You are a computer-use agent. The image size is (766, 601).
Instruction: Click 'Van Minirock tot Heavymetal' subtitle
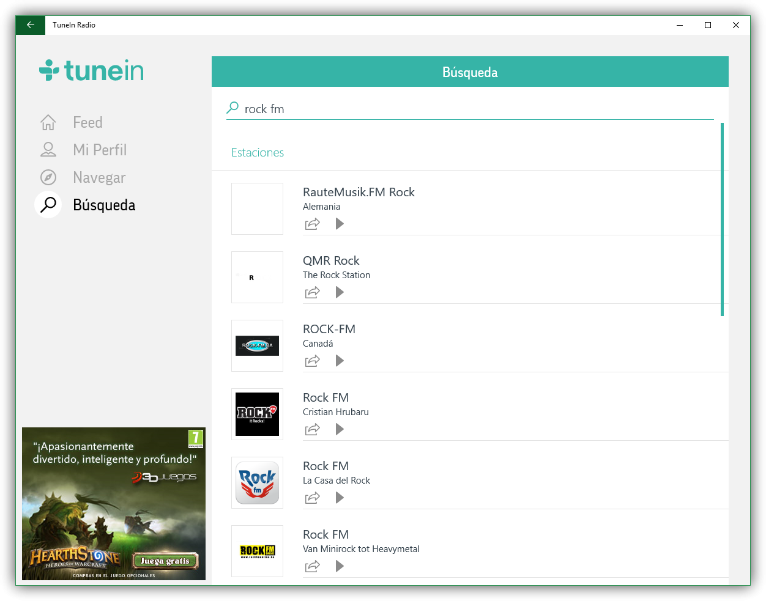[361, 549]
